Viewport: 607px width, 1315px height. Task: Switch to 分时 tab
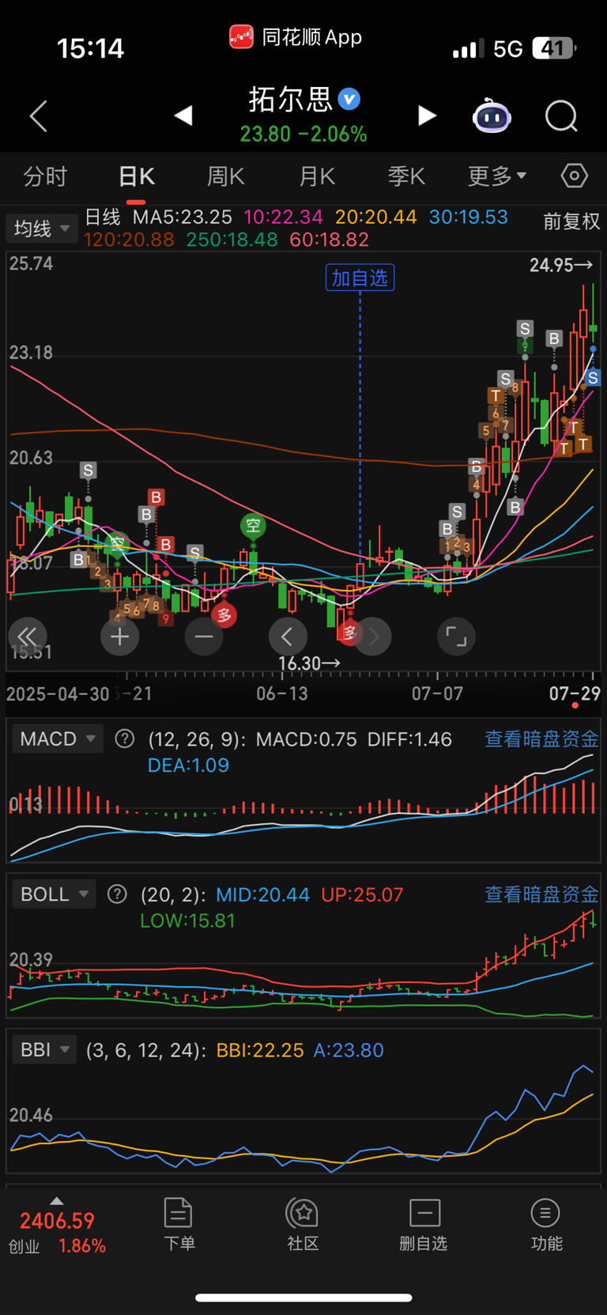tap(45, 176)
